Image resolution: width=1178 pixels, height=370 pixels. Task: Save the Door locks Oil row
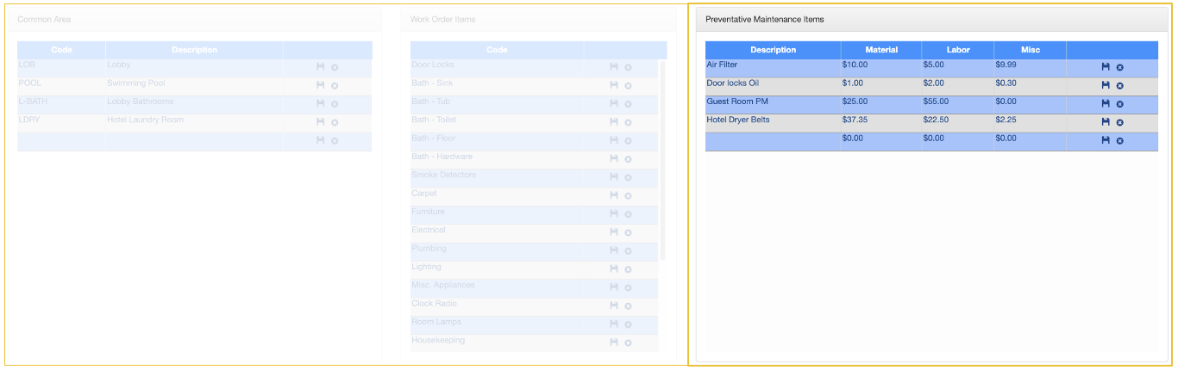pyautogui.click(x=1106, y=85)
